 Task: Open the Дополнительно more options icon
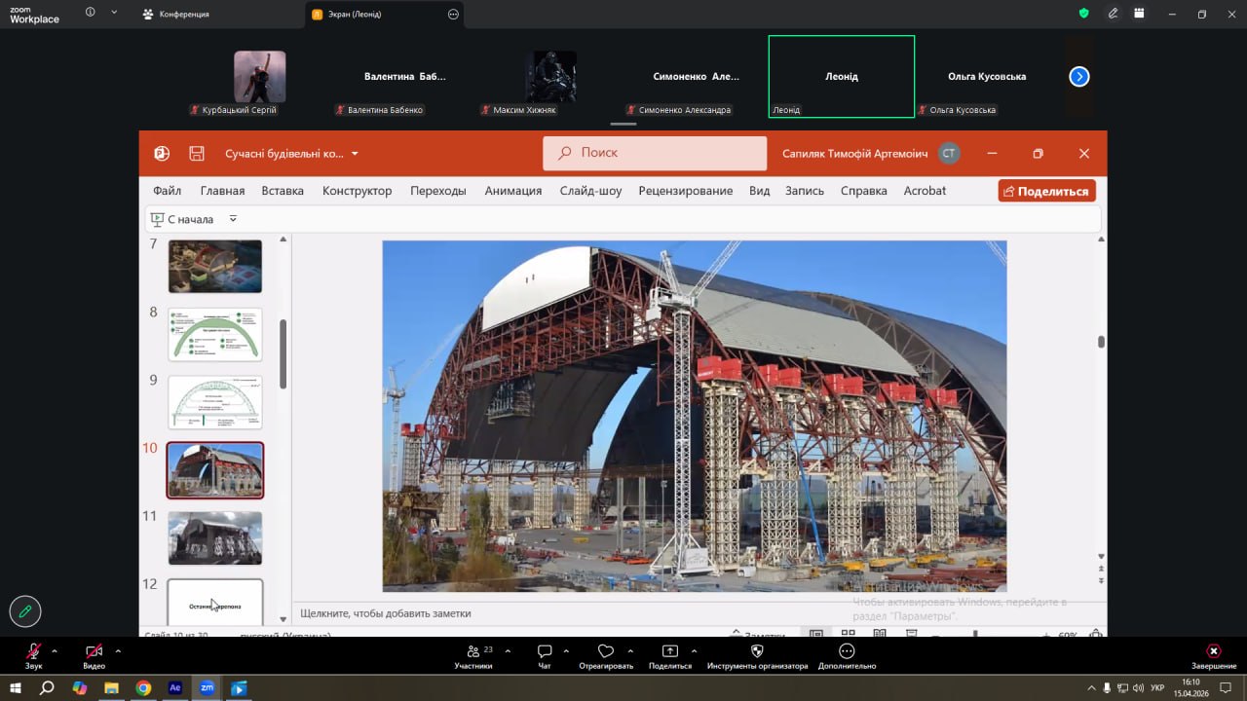point(847,651)
